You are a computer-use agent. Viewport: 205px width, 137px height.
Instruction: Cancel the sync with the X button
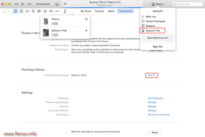pyautogui.click(x=65, y=4)
